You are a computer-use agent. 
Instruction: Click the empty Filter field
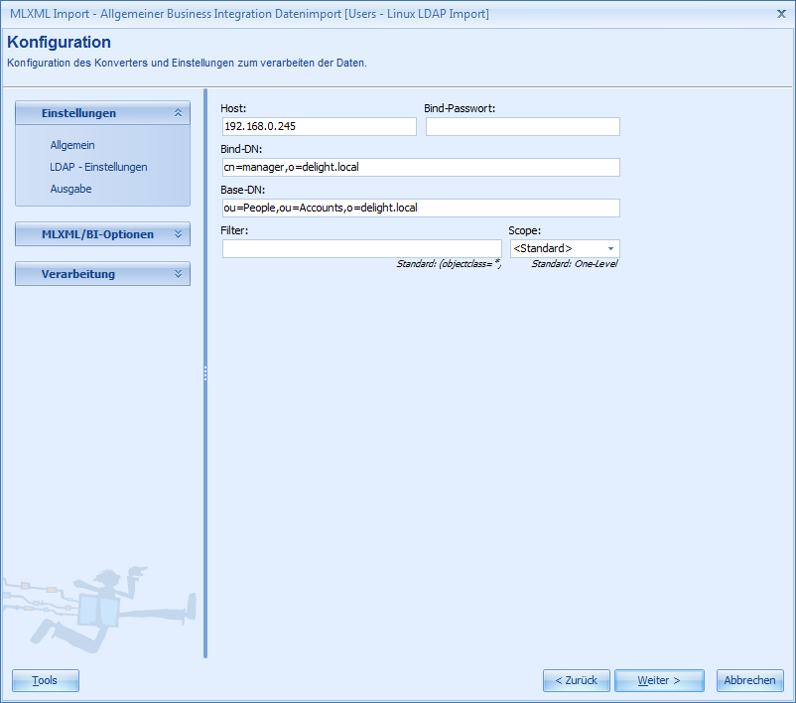361,248
